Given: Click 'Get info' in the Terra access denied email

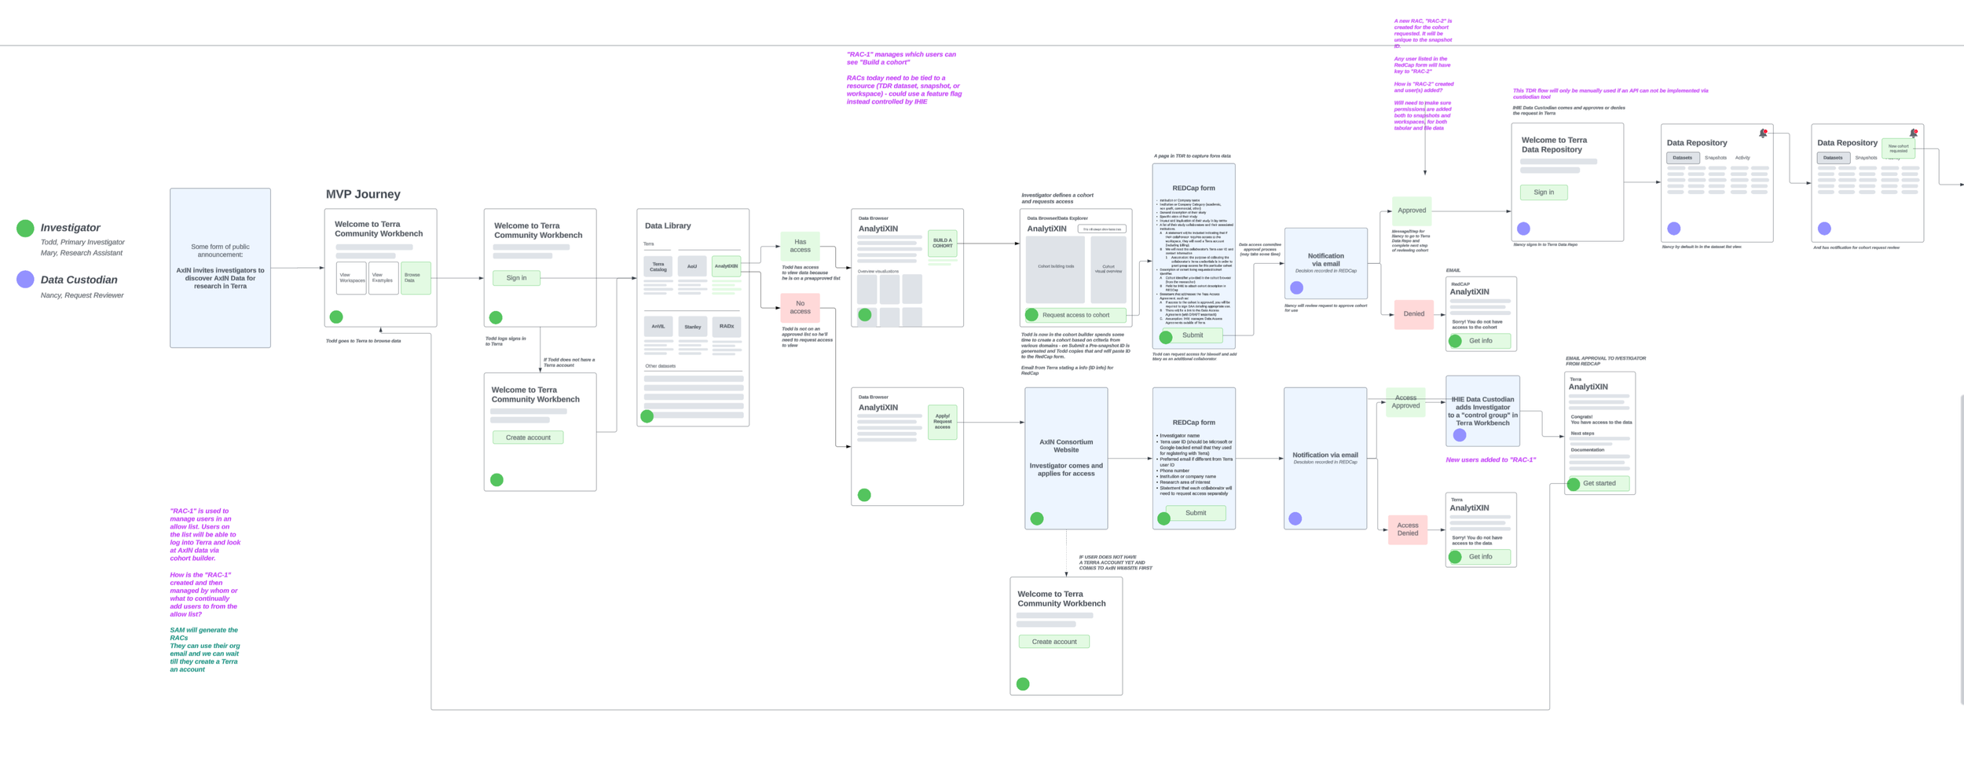Looking at the screenshot, I should point(1480,557).
